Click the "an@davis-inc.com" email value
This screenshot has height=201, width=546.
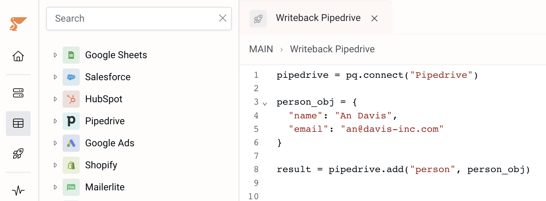(x=392, y=129)
